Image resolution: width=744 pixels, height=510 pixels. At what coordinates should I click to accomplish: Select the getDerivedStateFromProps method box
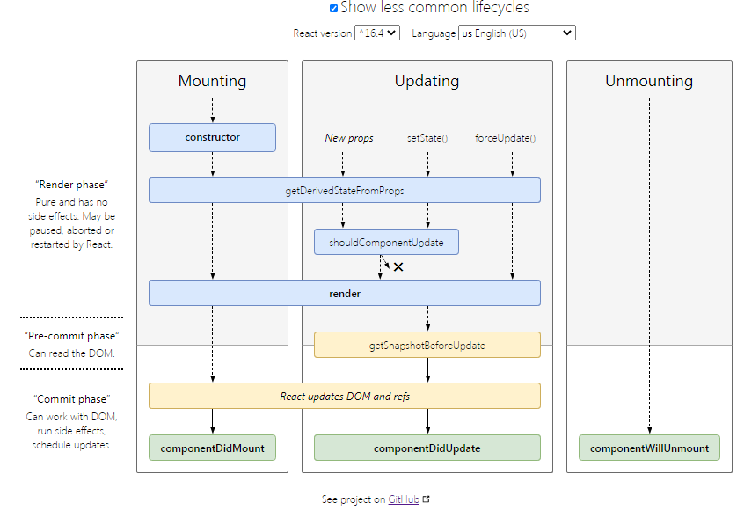pyautogui.click(x=344, y=190)
